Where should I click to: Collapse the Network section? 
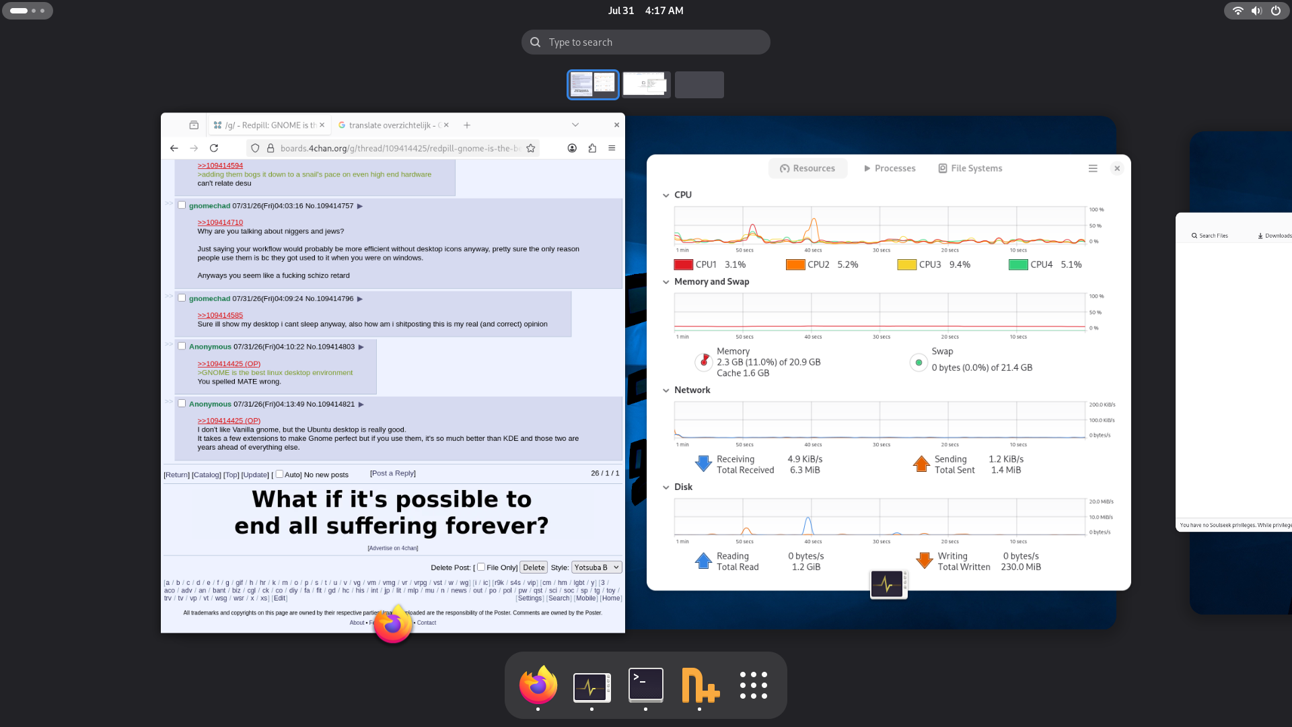(666, 390)
